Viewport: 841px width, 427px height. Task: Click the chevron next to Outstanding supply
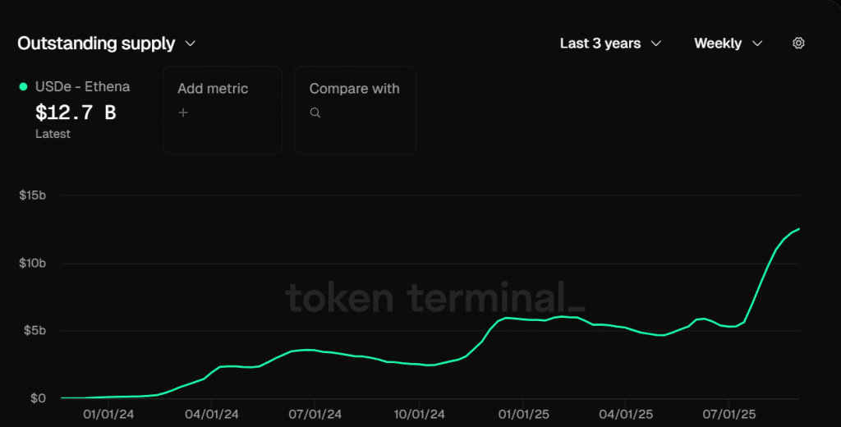(191, 44)
